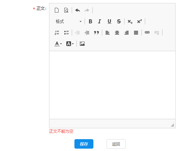The width and height of the screenshot is (179, 151).
Task: Open the 格式 format dropdown
Action: coord(68,21)
